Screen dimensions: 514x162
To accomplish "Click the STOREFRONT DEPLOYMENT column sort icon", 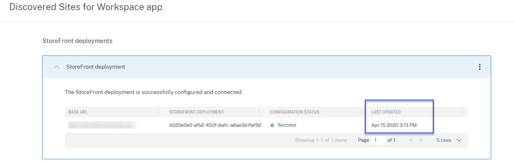I will [259, 112].
